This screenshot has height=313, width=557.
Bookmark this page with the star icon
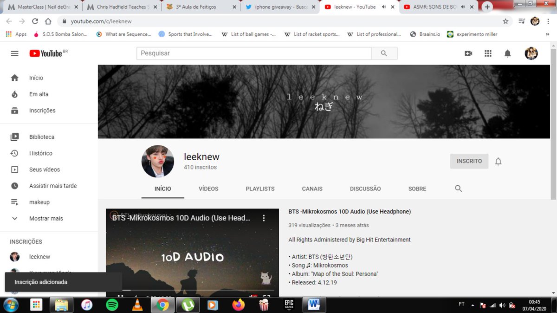505,21
